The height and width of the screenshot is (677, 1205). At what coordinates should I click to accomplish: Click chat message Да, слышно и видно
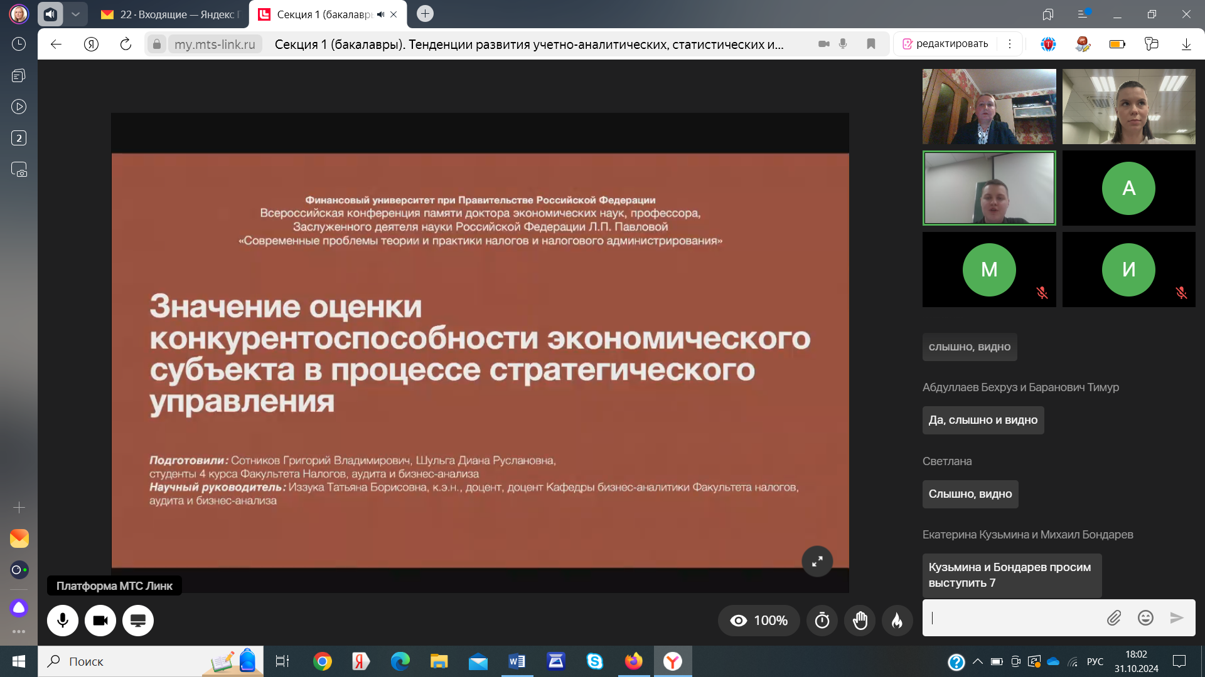(x=983, y=420)
